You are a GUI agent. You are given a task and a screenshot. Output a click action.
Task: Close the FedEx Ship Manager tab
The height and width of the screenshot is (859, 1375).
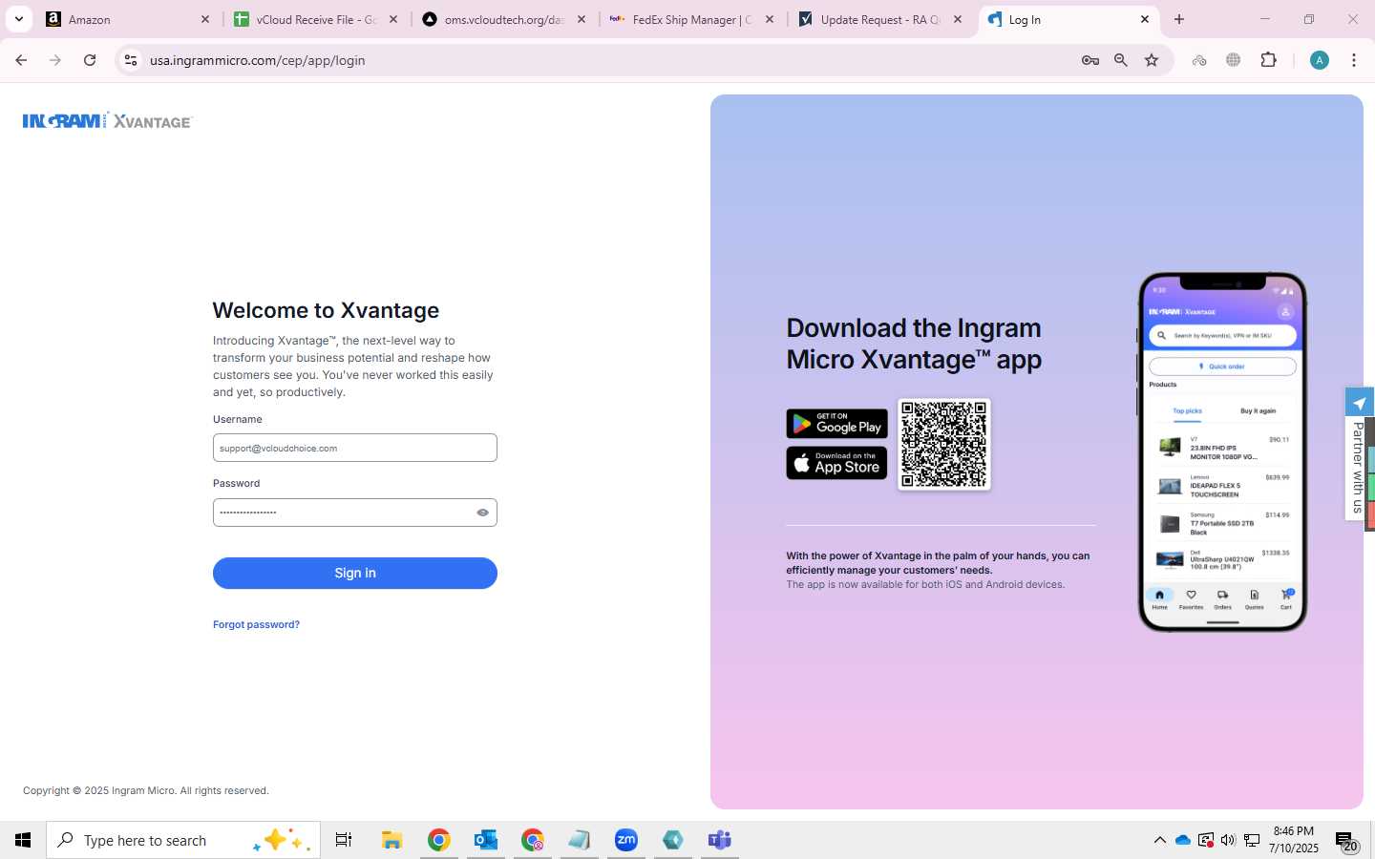pos(770,19)
